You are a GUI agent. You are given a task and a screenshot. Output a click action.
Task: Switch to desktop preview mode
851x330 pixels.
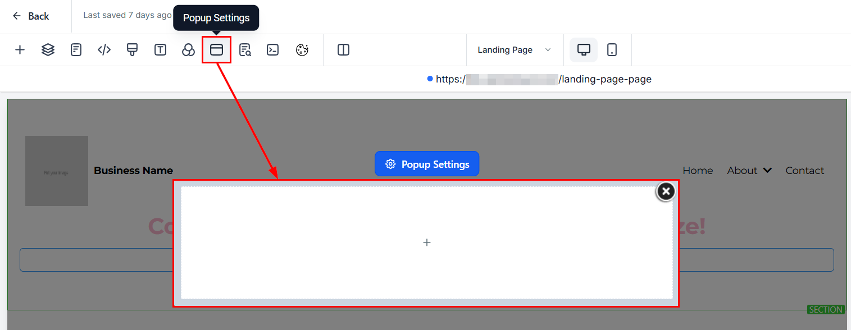tap(584, 50)
